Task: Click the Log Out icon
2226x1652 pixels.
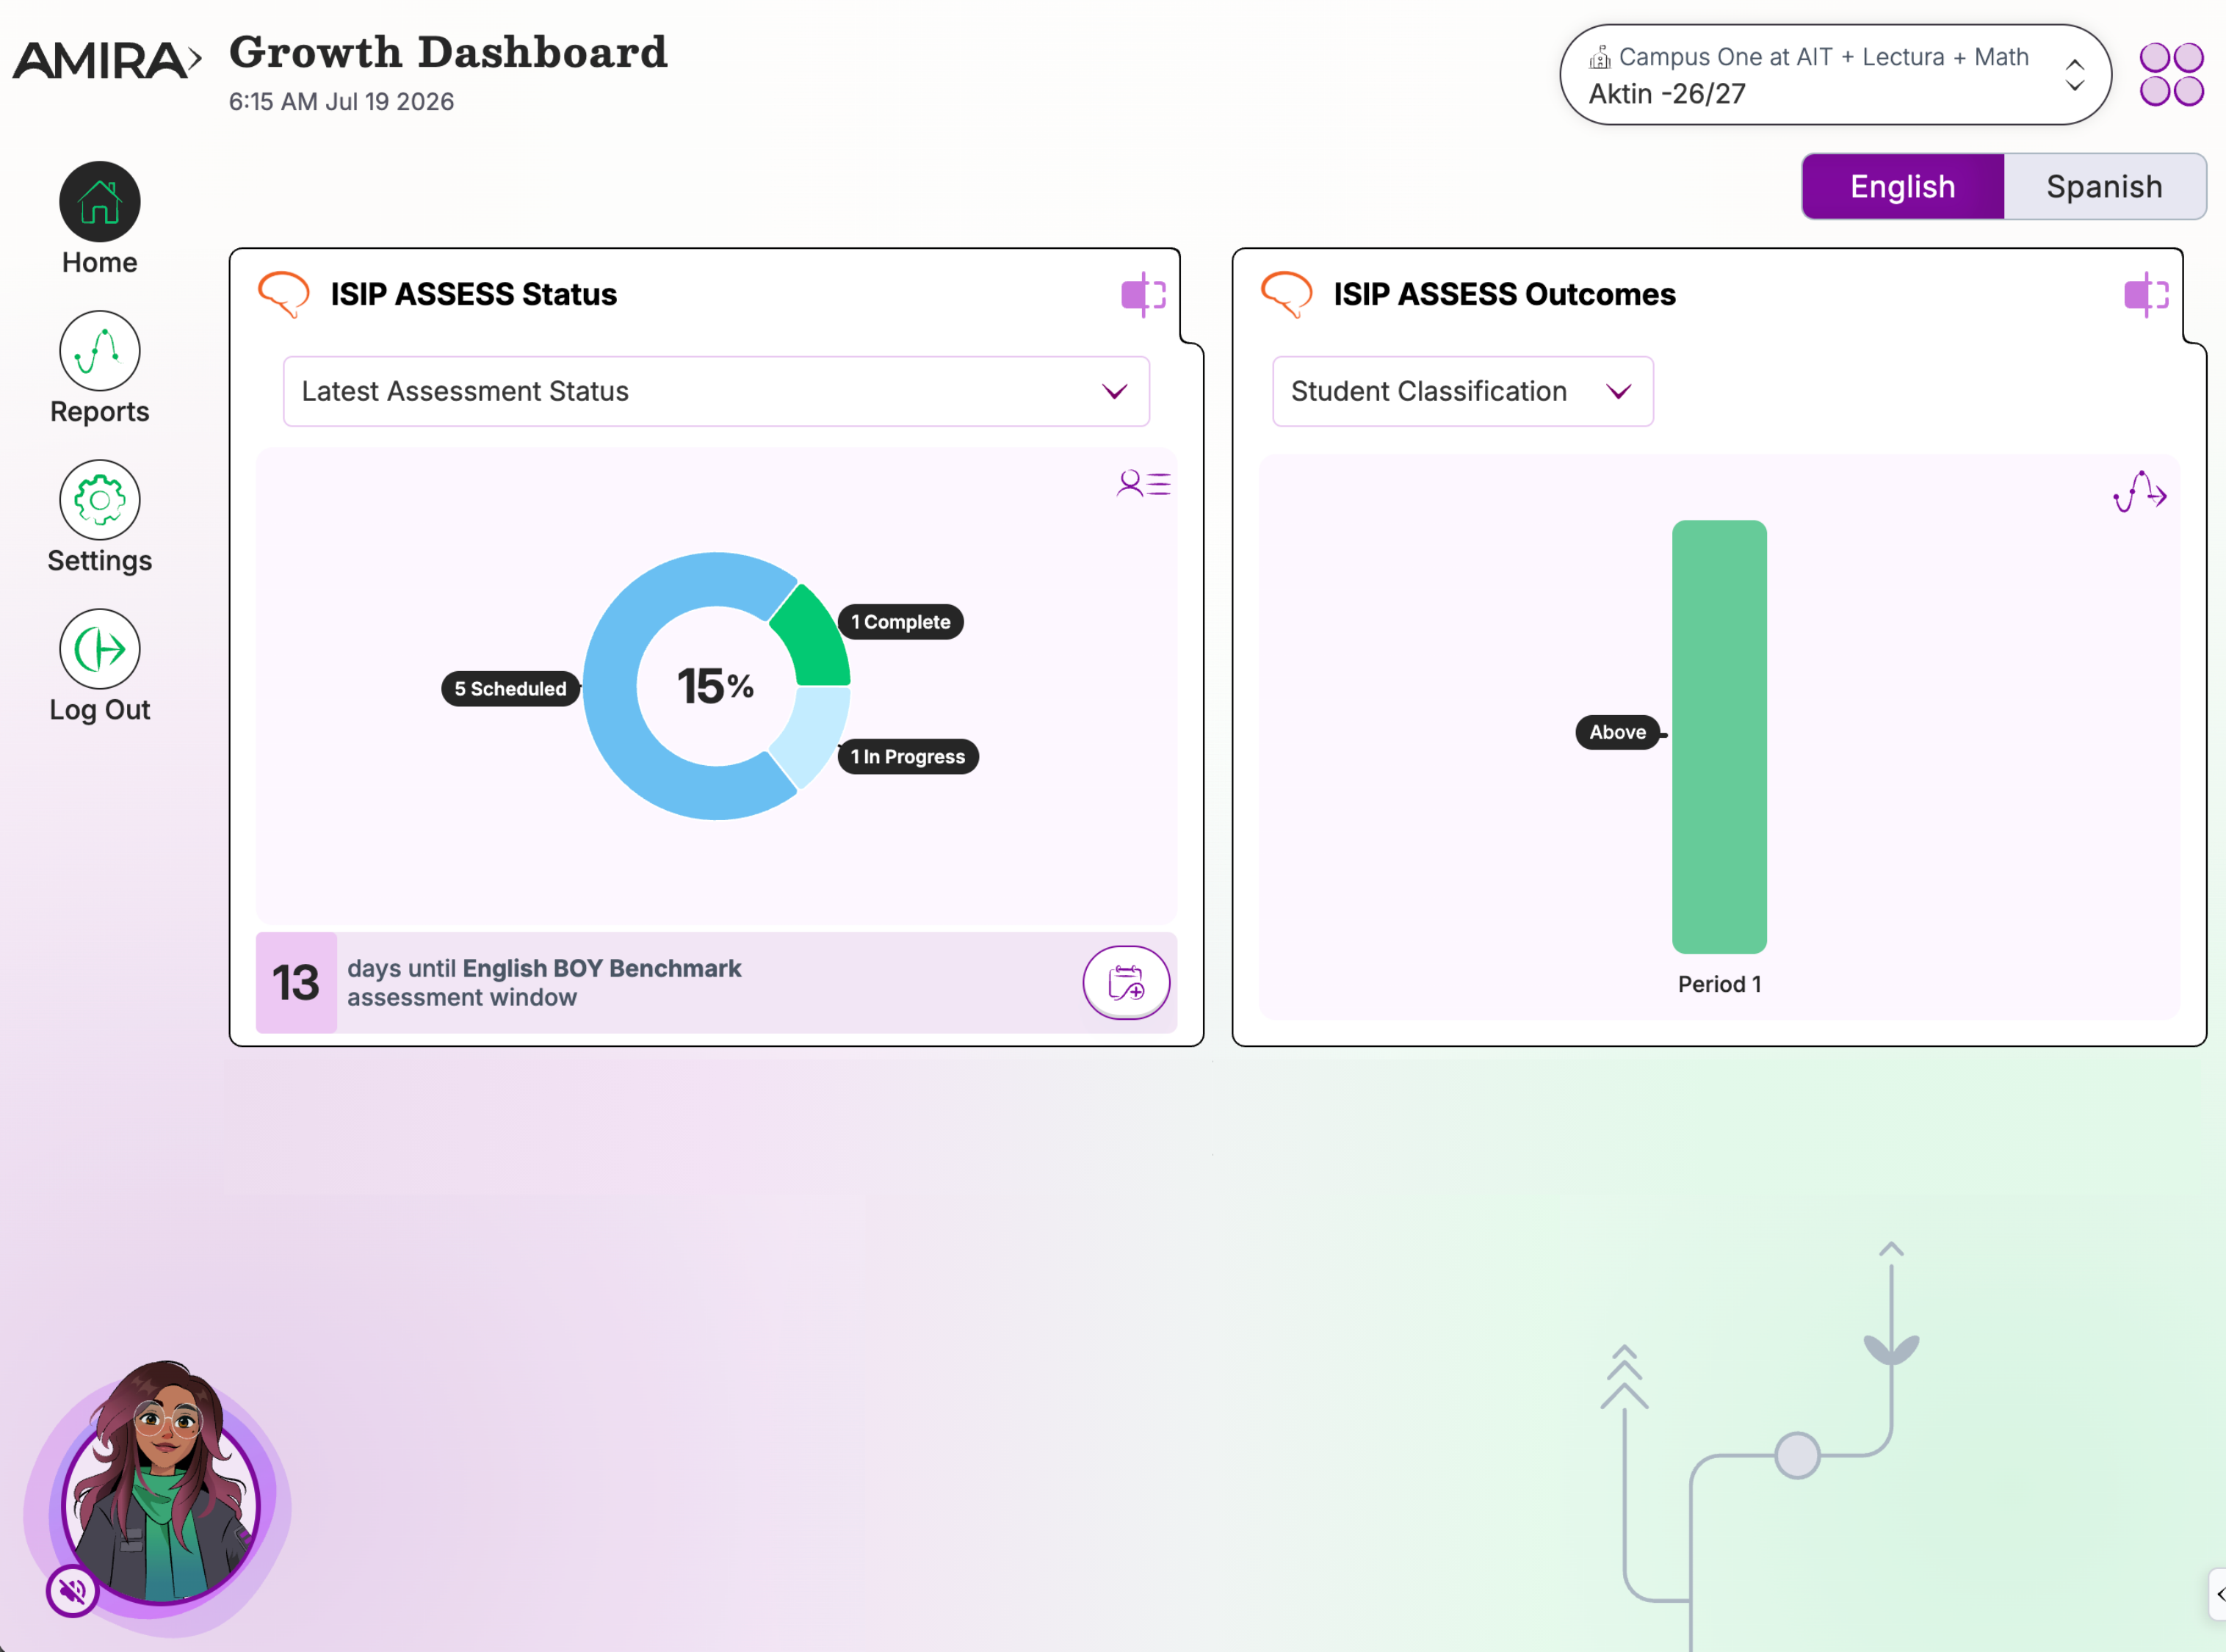Action: 100,649
